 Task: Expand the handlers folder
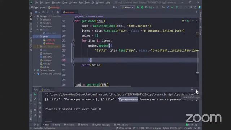pos(38,23)
